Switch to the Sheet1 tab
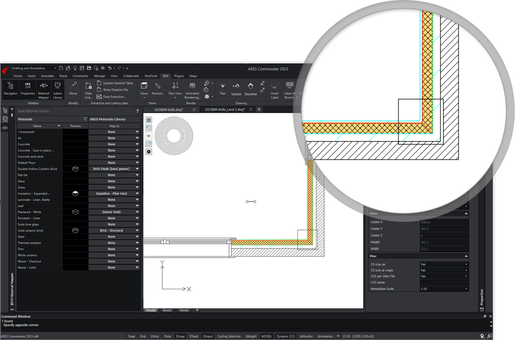The image size is (515, 340). tap(167, 310)
